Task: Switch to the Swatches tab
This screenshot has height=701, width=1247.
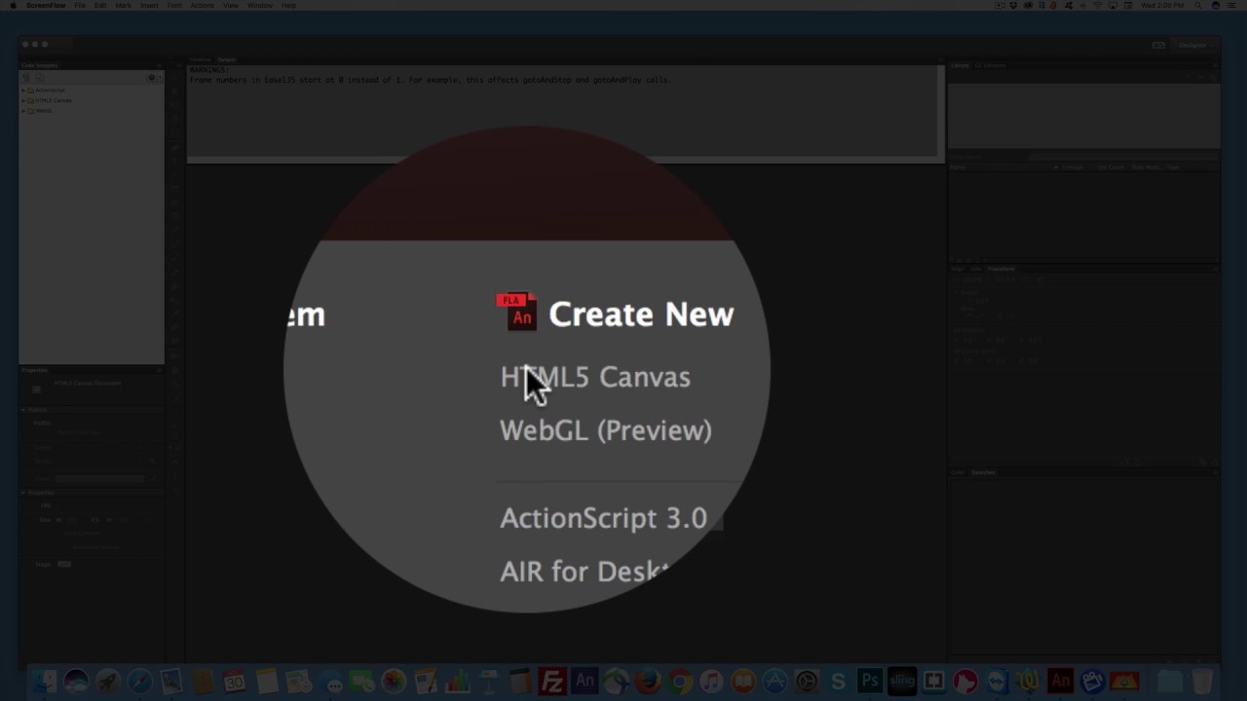Action: click(x=983, y=472)
